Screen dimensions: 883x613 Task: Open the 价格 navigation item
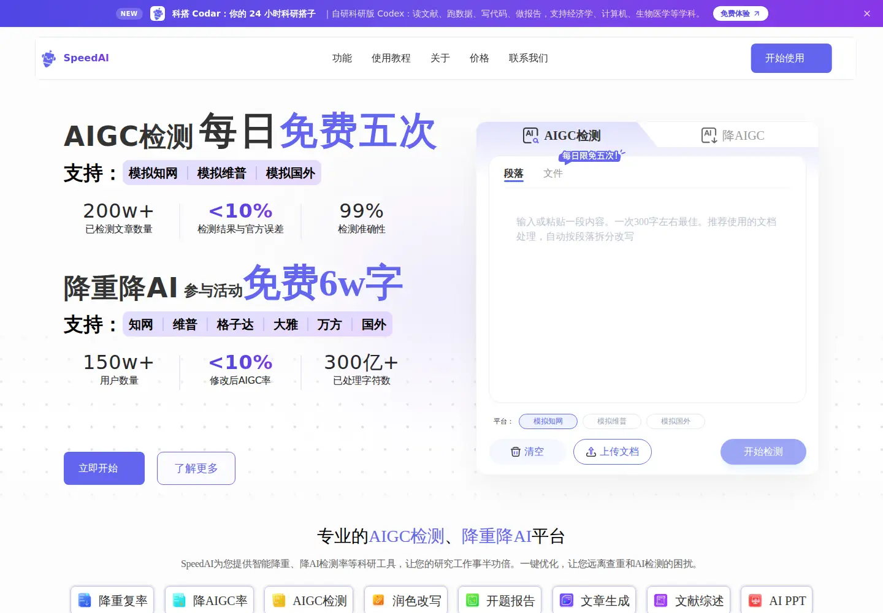click(x=480, y=58)
